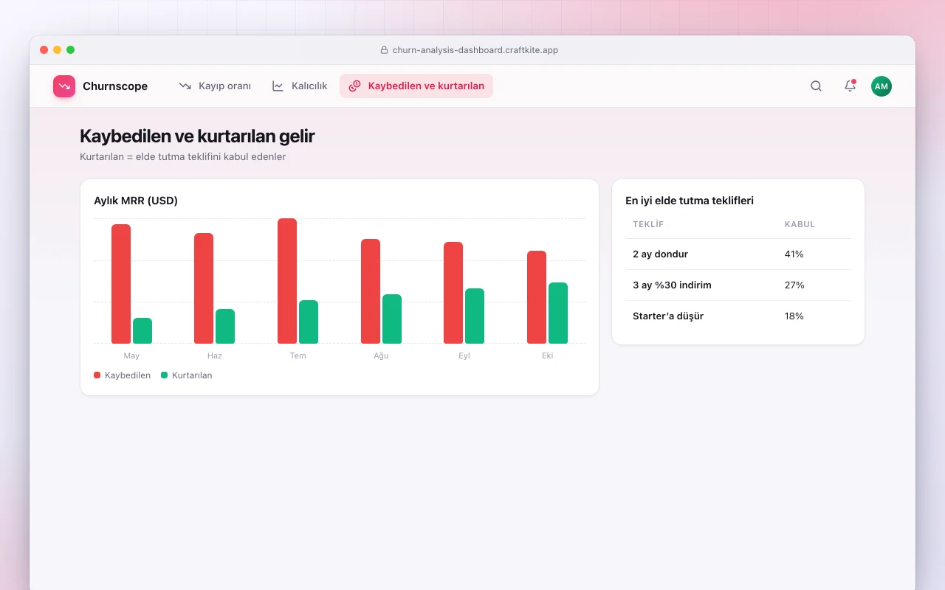Click the red Kaybedilen bar for Ağu

(371, 291)
